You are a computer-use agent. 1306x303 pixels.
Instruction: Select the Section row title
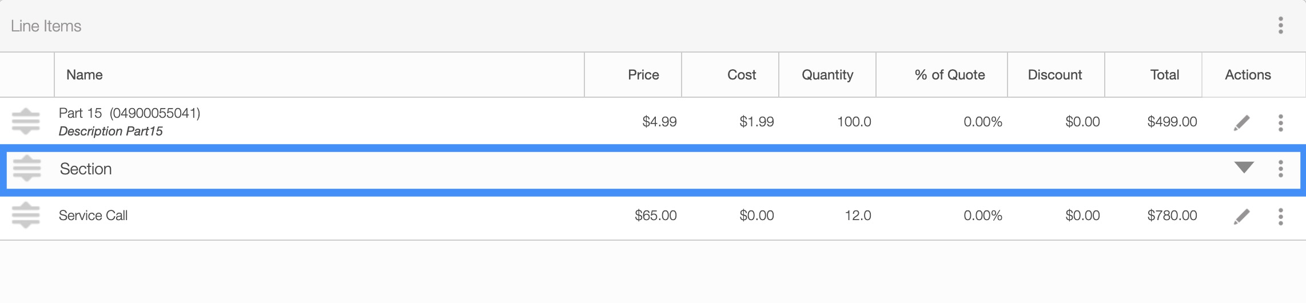pos(86,169)
